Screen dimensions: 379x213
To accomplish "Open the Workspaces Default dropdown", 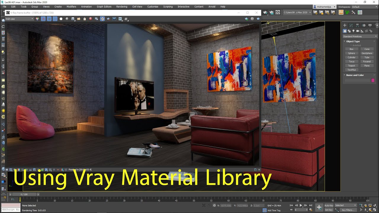I will click(x=364, y=7).
